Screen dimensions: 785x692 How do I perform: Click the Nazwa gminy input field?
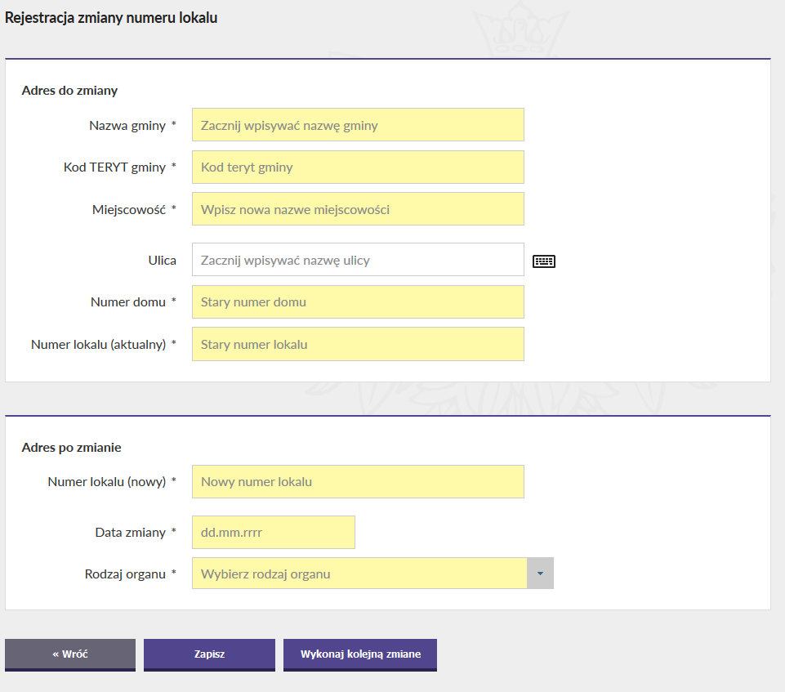point(358,125)
